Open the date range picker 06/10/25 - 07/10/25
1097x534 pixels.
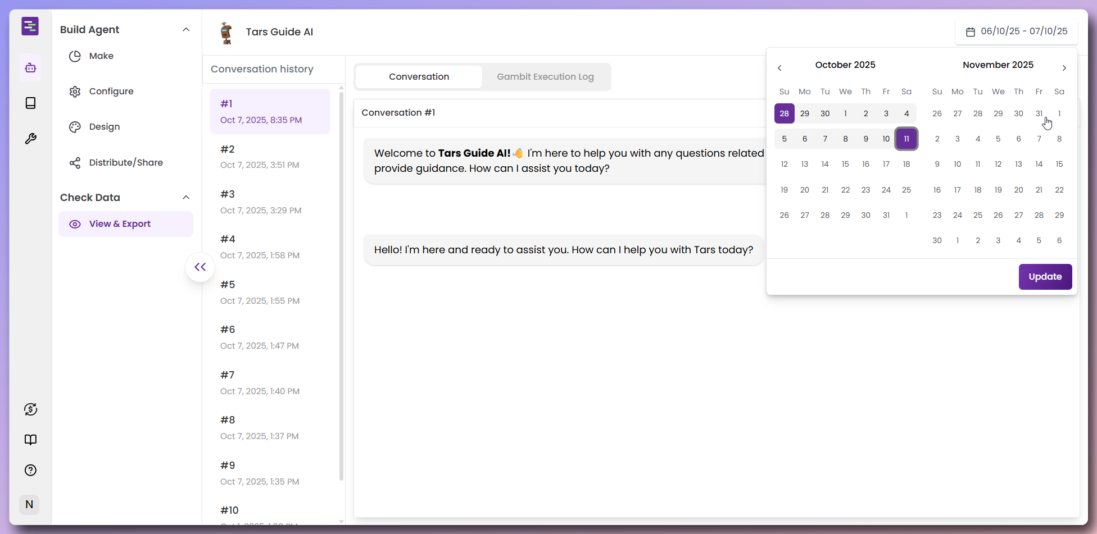point(1017,31)
